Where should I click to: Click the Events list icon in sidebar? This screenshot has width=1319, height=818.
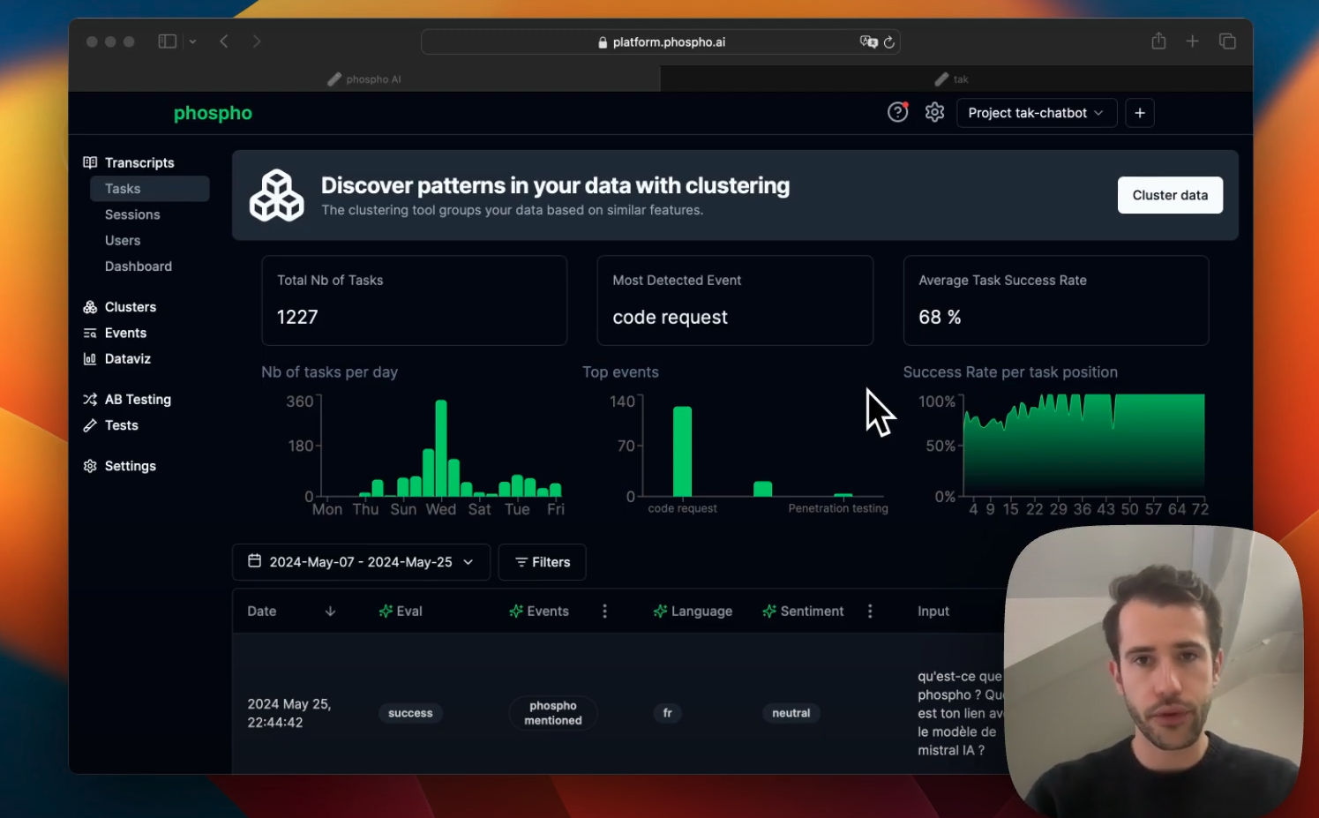point(90,333)
